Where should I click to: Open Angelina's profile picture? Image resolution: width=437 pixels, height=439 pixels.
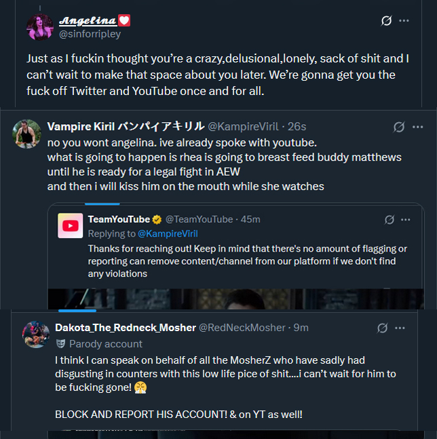pyautogui.click(x=40, y=26)
